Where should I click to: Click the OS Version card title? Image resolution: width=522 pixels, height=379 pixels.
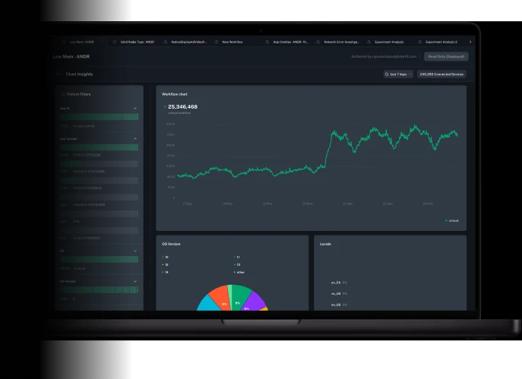[171, 245]
